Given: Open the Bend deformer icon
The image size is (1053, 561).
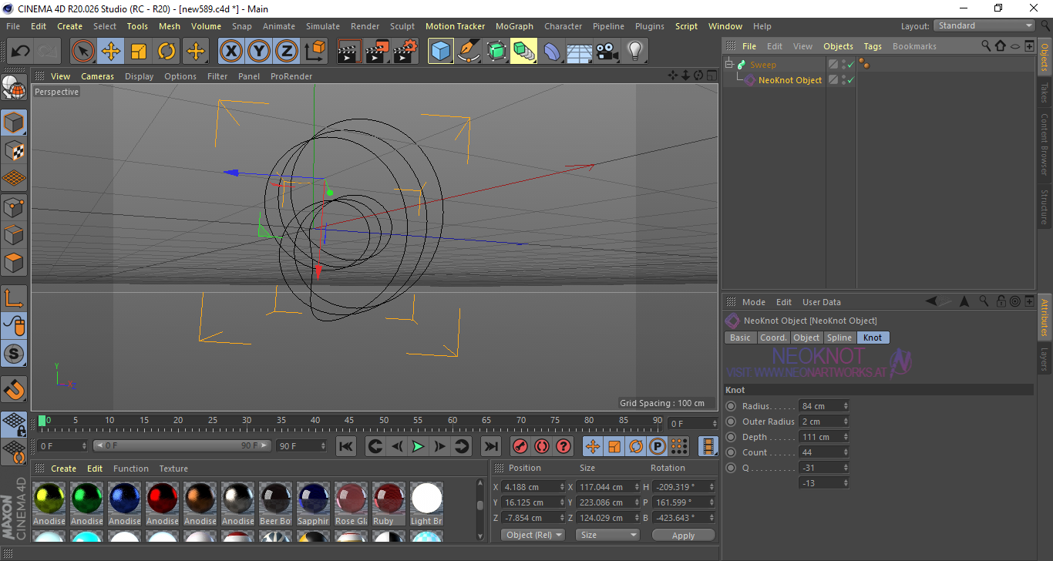Looking at the screenshot, I should click(x=552, y=52).
